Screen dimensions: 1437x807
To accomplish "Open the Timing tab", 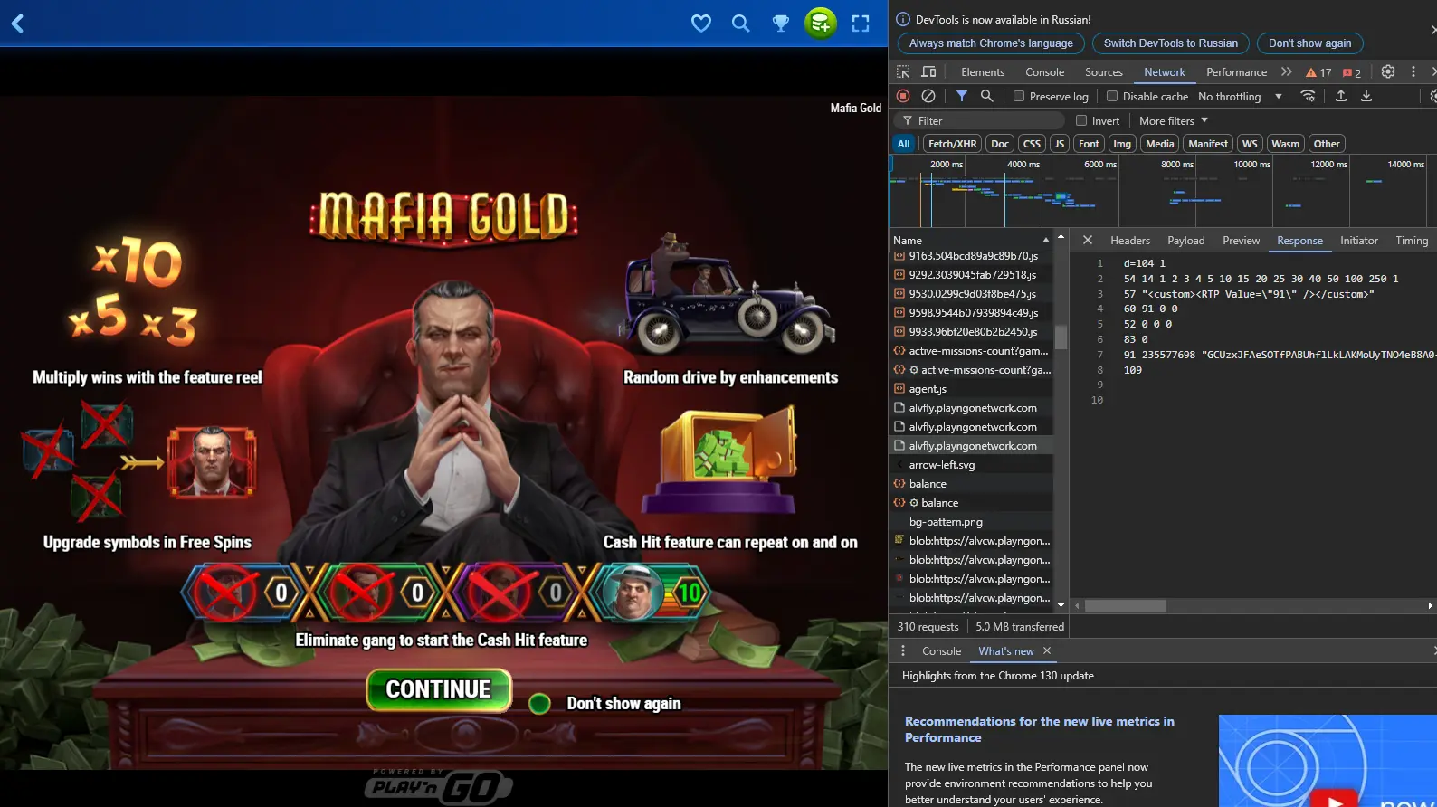I will tap(1411, 240).
